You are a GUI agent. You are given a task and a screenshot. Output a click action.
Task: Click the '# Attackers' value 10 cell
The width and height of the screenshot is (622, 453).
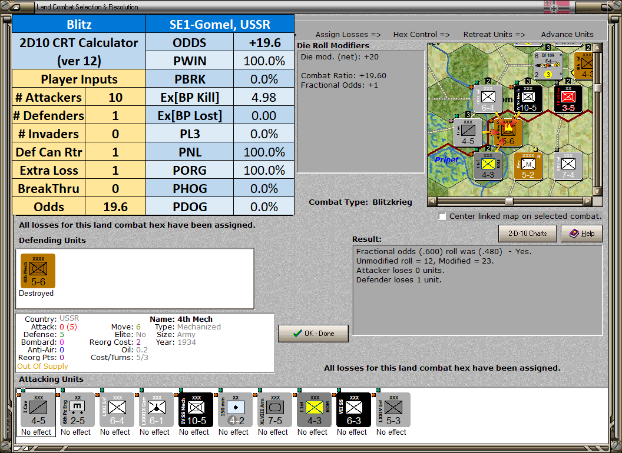pos(115,97)
